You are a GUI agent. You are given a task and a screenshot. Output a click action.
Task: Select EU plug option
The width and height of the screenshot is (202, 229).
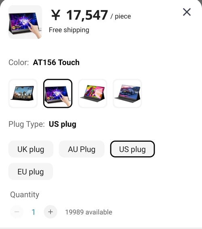pyautogui.click(x=31, y=172)
